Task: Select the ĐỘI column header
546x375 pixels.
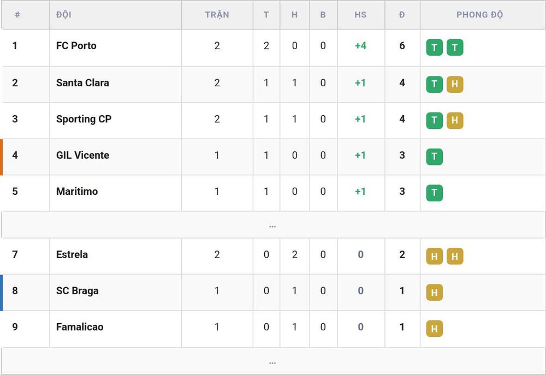Action: coord(64,15)
